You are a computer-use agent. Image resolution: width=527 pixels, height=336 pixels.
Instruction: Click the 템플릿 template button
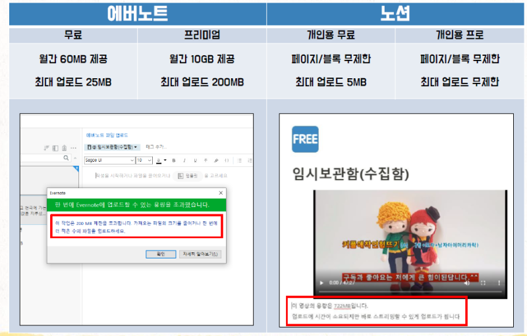[x=188, y=176]
